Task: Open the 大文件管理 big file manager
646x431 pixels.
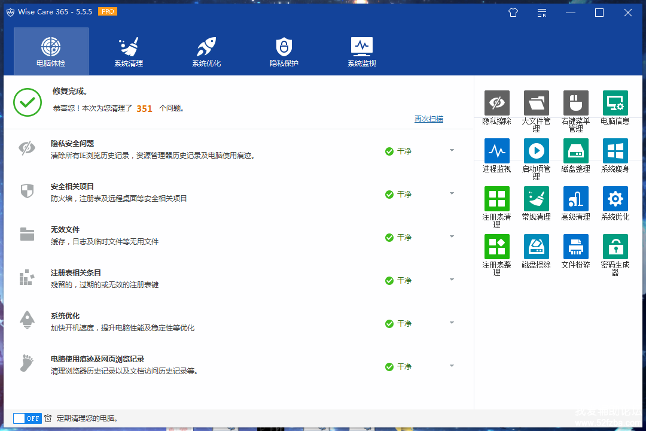Action: [x=537, y=103]
